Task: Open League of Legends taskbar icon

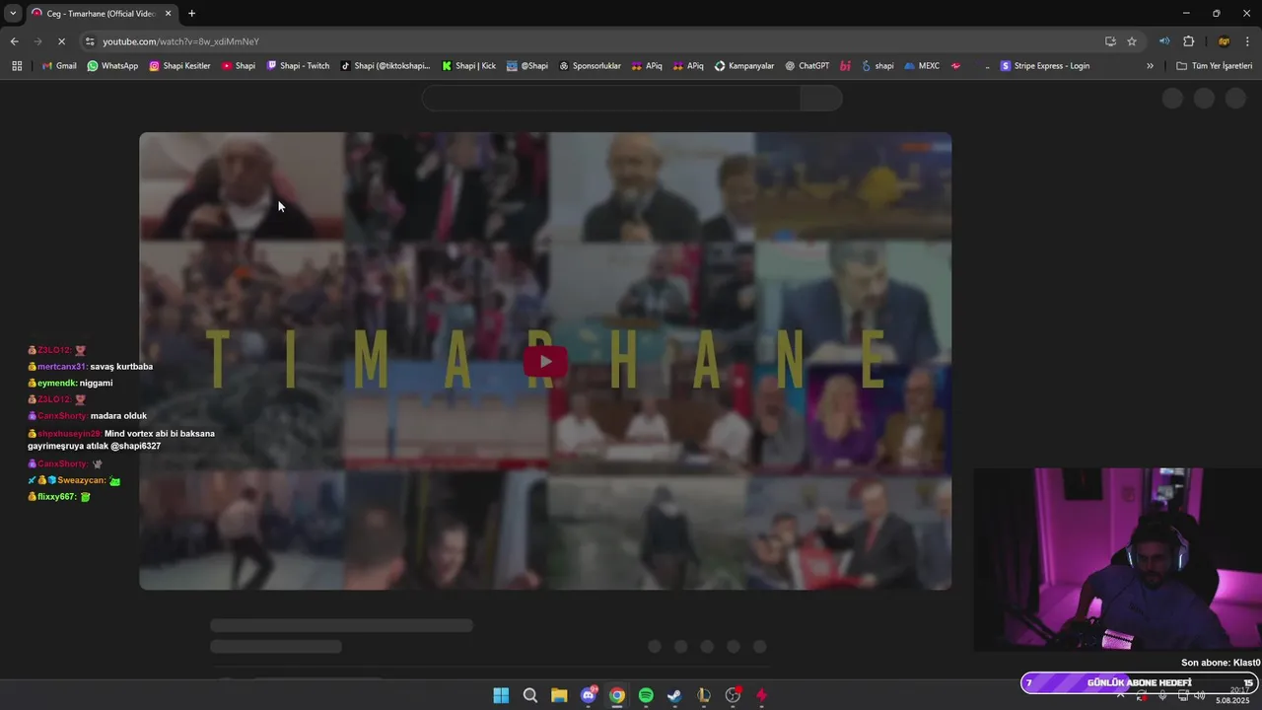Action: [x=704, y=695]
